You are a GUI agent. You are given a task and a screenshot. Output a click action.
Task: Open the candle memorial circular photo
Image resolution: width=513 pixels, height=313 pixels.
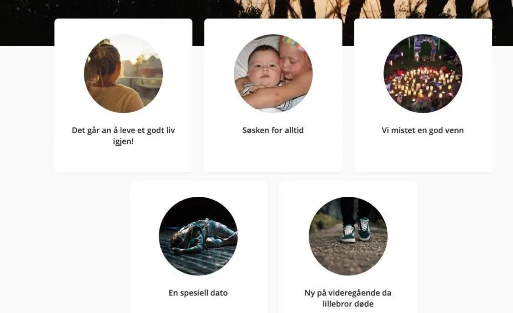[423, 74]
